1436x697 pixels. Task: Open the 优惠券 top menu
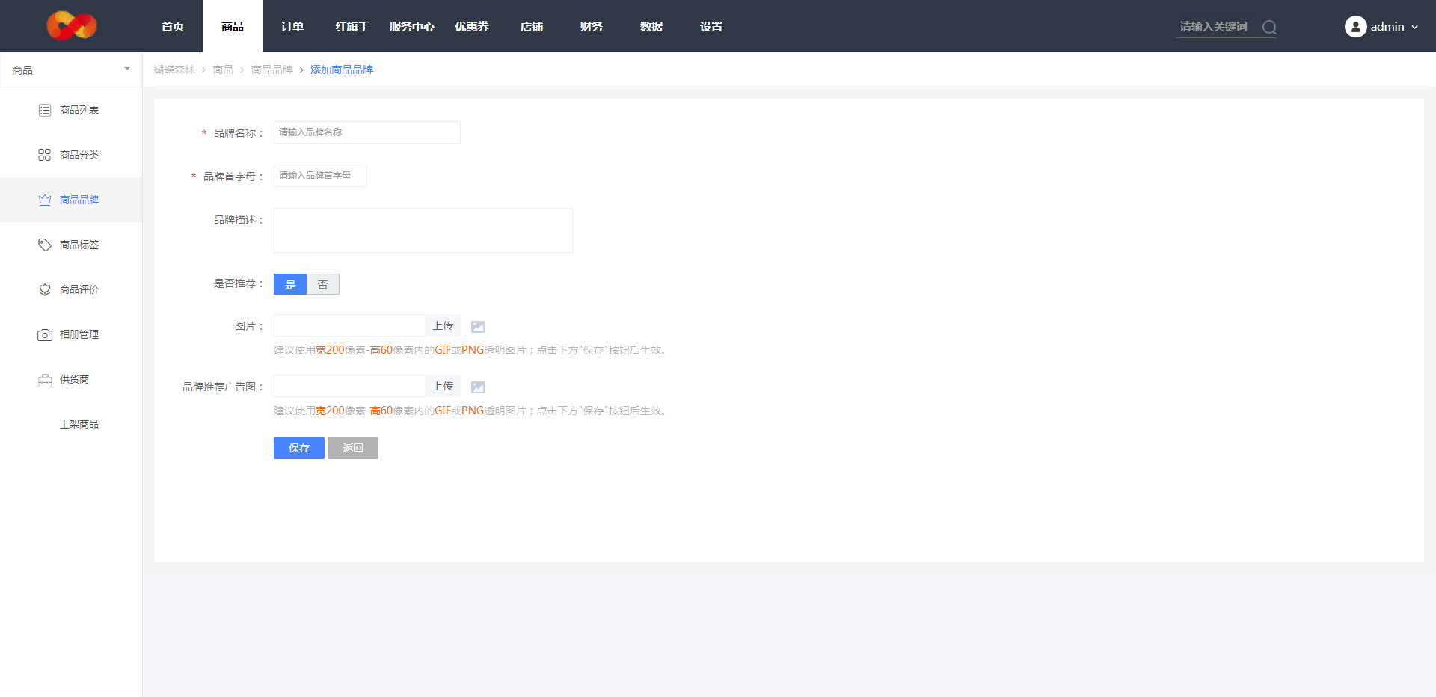[472, 26]
